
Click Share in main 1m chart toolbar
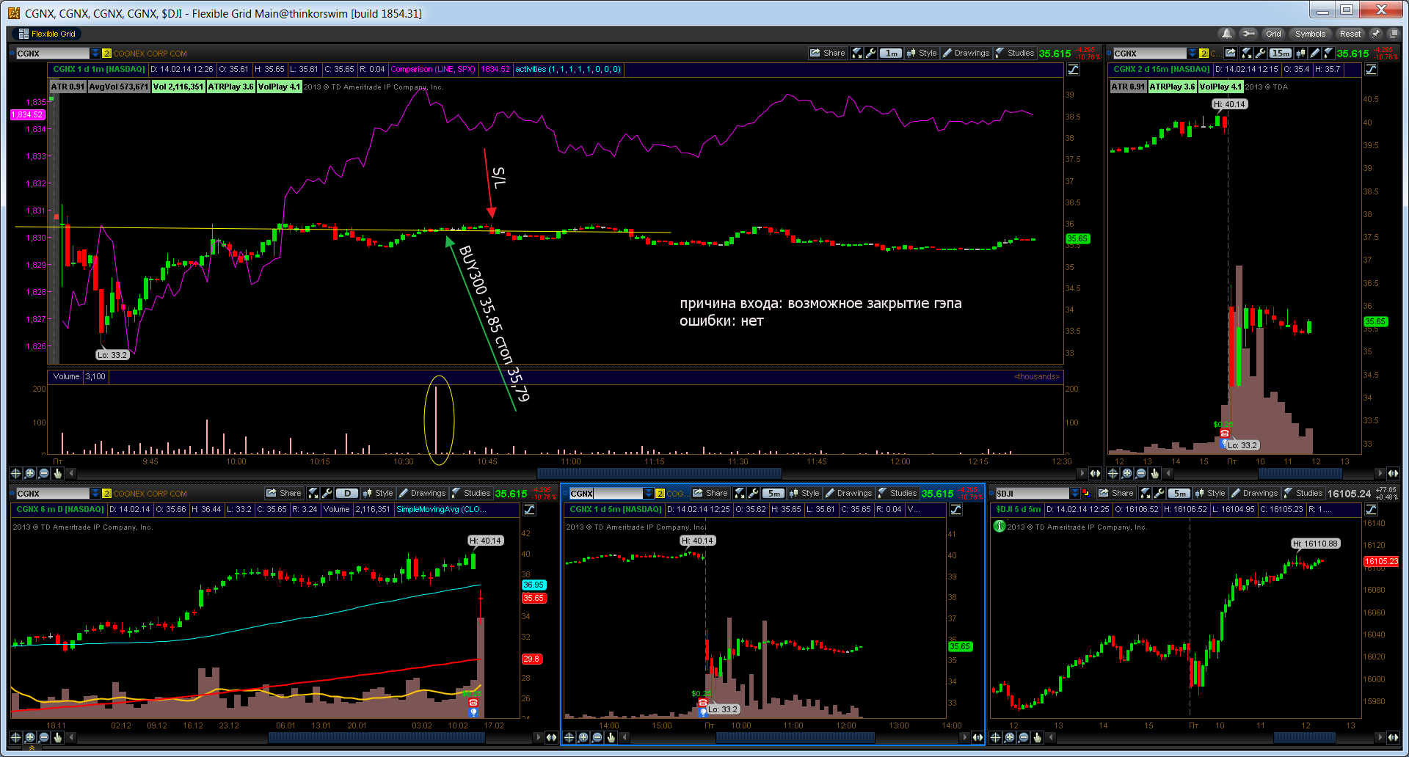(x=827, y=53)
